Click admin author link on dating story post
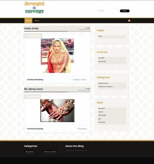Viewport: 154px width, 164px height. [x=88, y=89]
